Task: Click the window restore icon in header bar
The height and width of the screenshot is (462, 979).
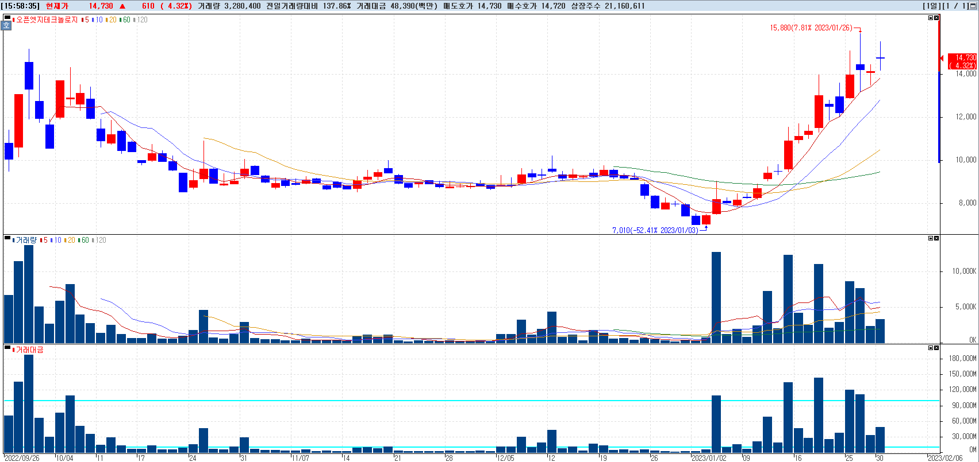Action: coord(973,6)
